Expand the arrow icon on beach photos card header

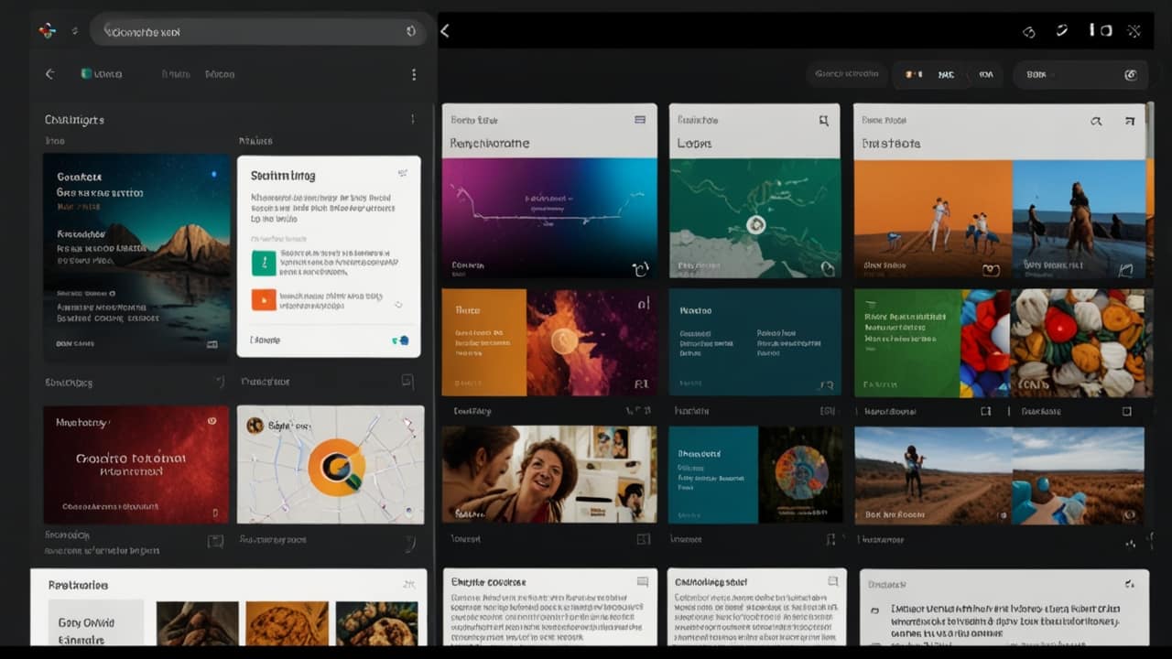coord(1128,120)
